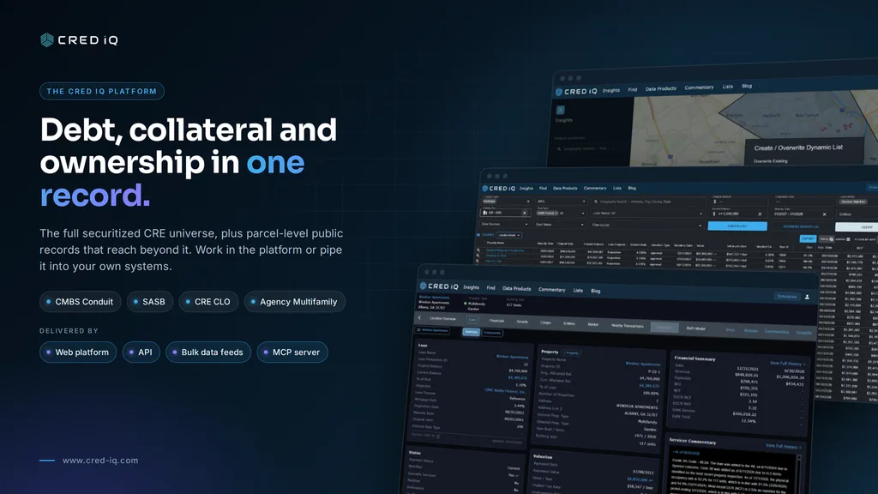Switch to Market tab
Image resolution: width=878 pixels, height=494 pixels.
[592, 324]
